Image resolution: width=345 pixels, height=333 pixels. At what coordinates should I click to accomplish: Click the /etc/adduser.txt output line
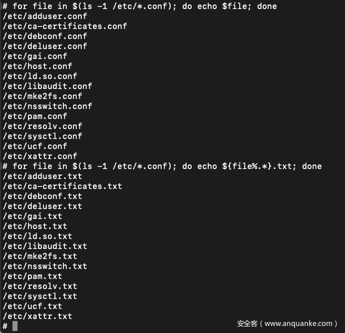point(42,176)
